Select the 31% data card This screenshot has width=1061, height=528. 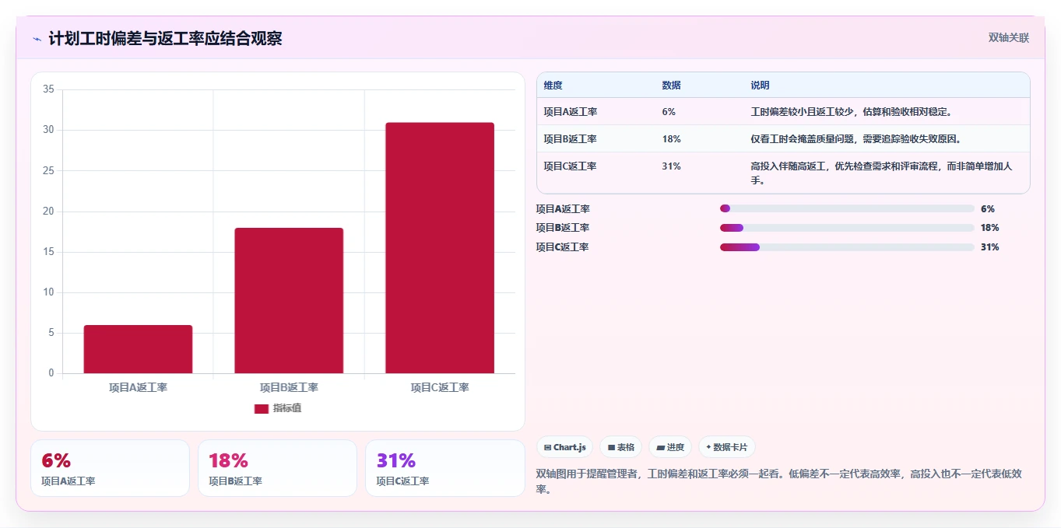pyautogui.click(x=445, y=468)
